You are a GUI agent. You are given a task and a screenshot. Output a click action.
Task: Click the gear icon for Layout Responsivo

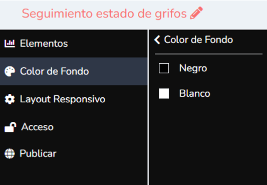10,99
